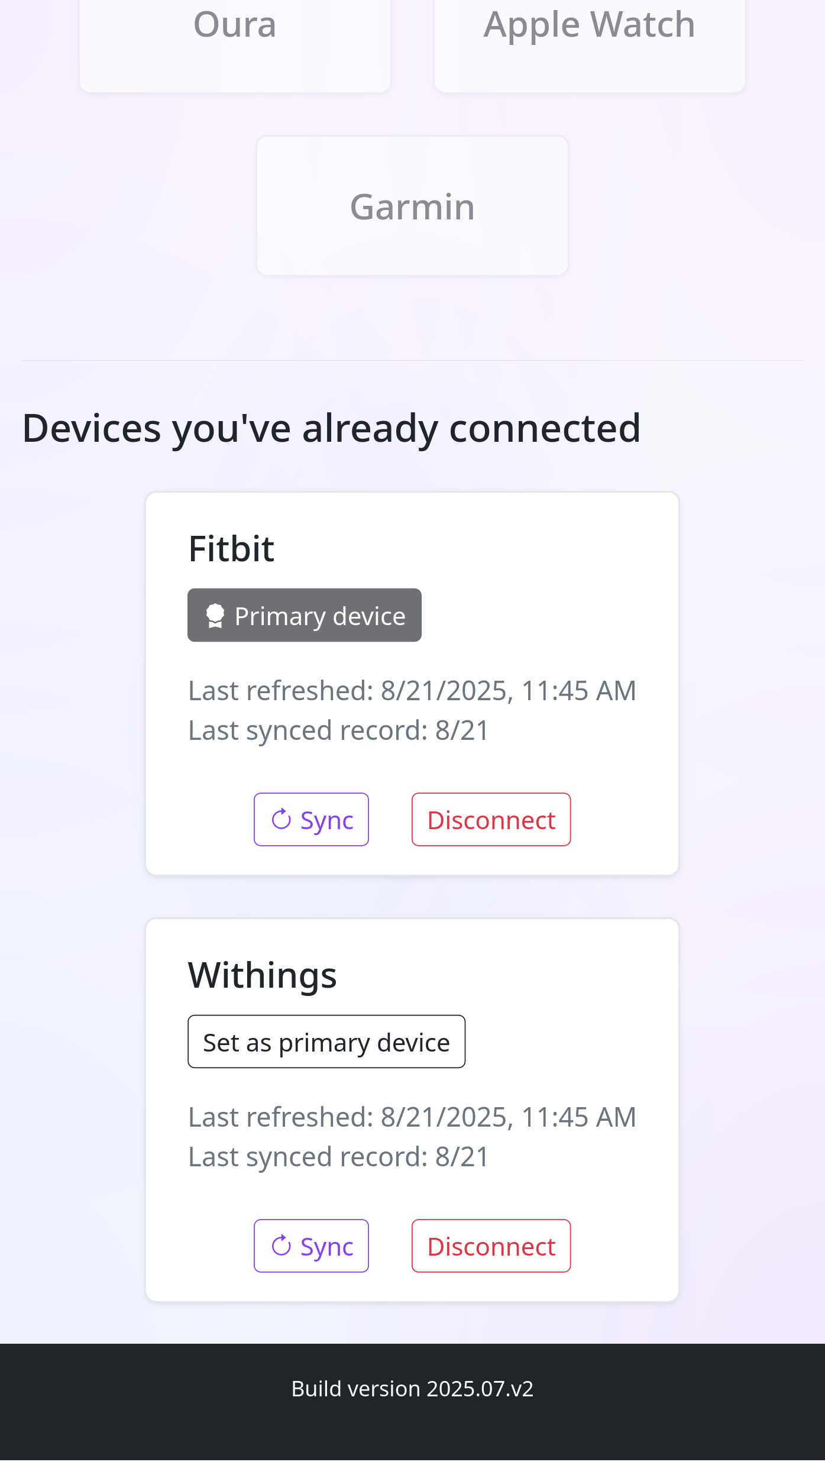Click the refresh icon in Withings' Sync button
This screenshot has width=825, height=1462.
[282, 1246]
